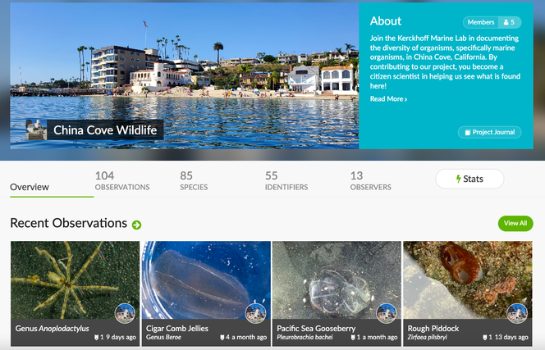Open the 104 Observations tab
This screenshot has width=545, height=350.
click(122, 180)
